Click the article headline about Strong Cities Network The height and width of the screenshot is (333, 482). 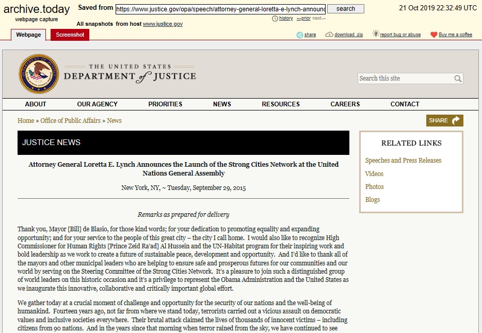(x=184, y=169)
